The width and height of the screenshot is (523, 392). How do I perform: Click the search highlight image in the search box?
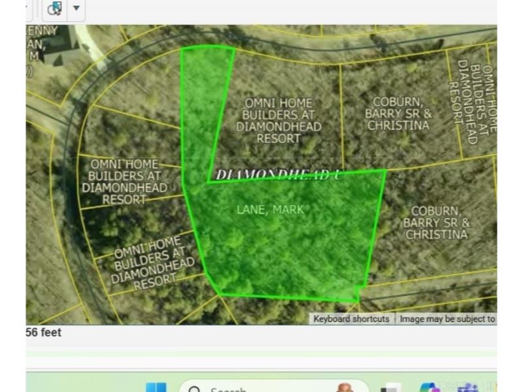pos(345,387)
